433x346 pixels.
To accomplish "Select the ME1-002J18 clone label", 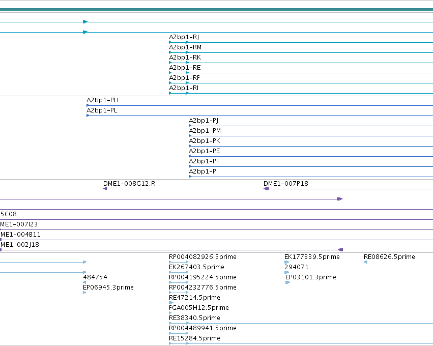I will click(x=20, y=245).
